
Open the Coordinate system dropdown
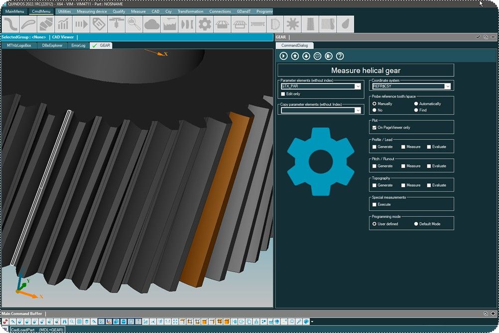[447, 86]
